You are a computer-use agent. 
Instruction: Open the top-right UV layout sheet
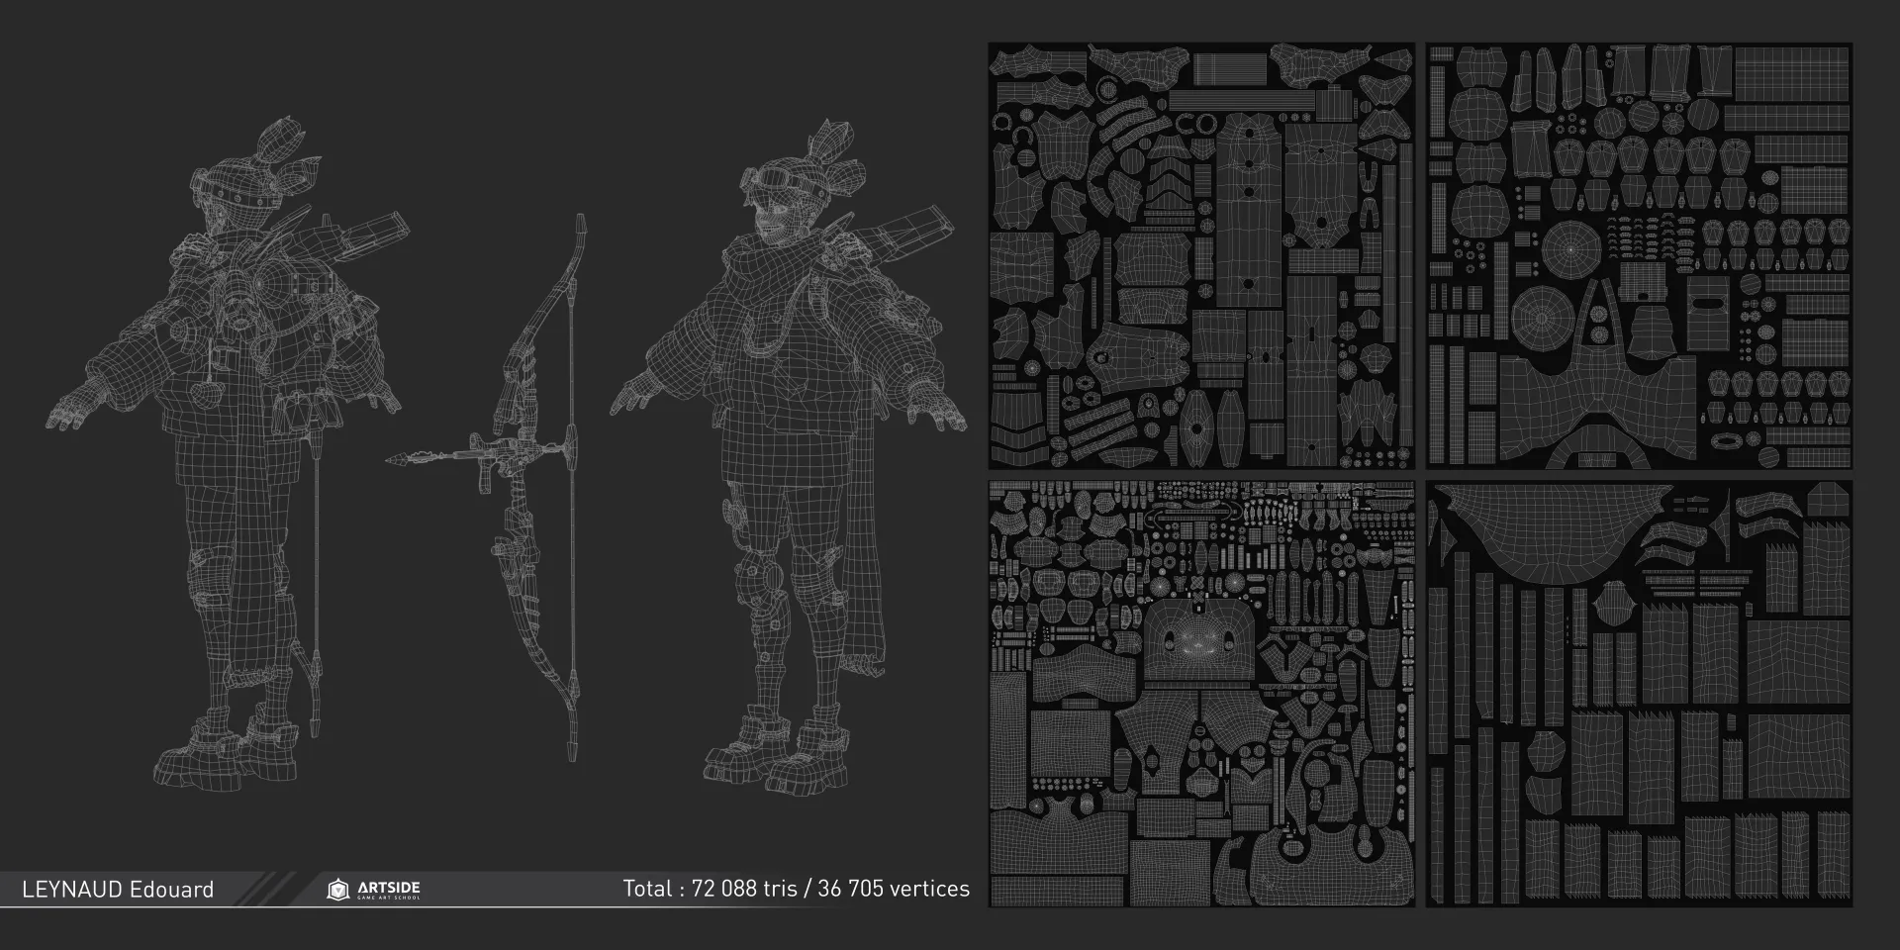tap(1639, 255)
